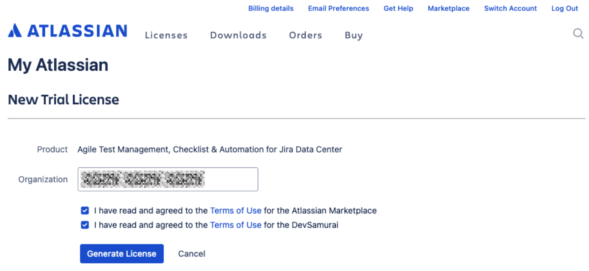
Task: Switch to the Orders section
Action: tap(305, 35)
